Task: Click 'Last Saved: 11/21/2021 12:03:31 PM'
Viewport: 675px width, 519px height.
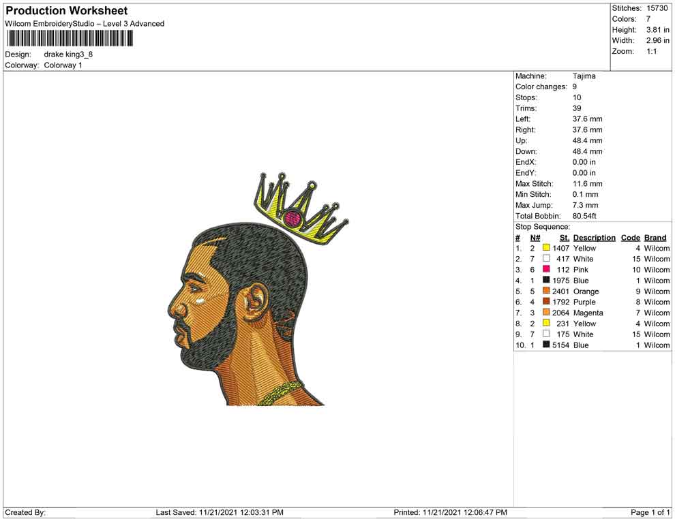Action: tap(220, 513)
